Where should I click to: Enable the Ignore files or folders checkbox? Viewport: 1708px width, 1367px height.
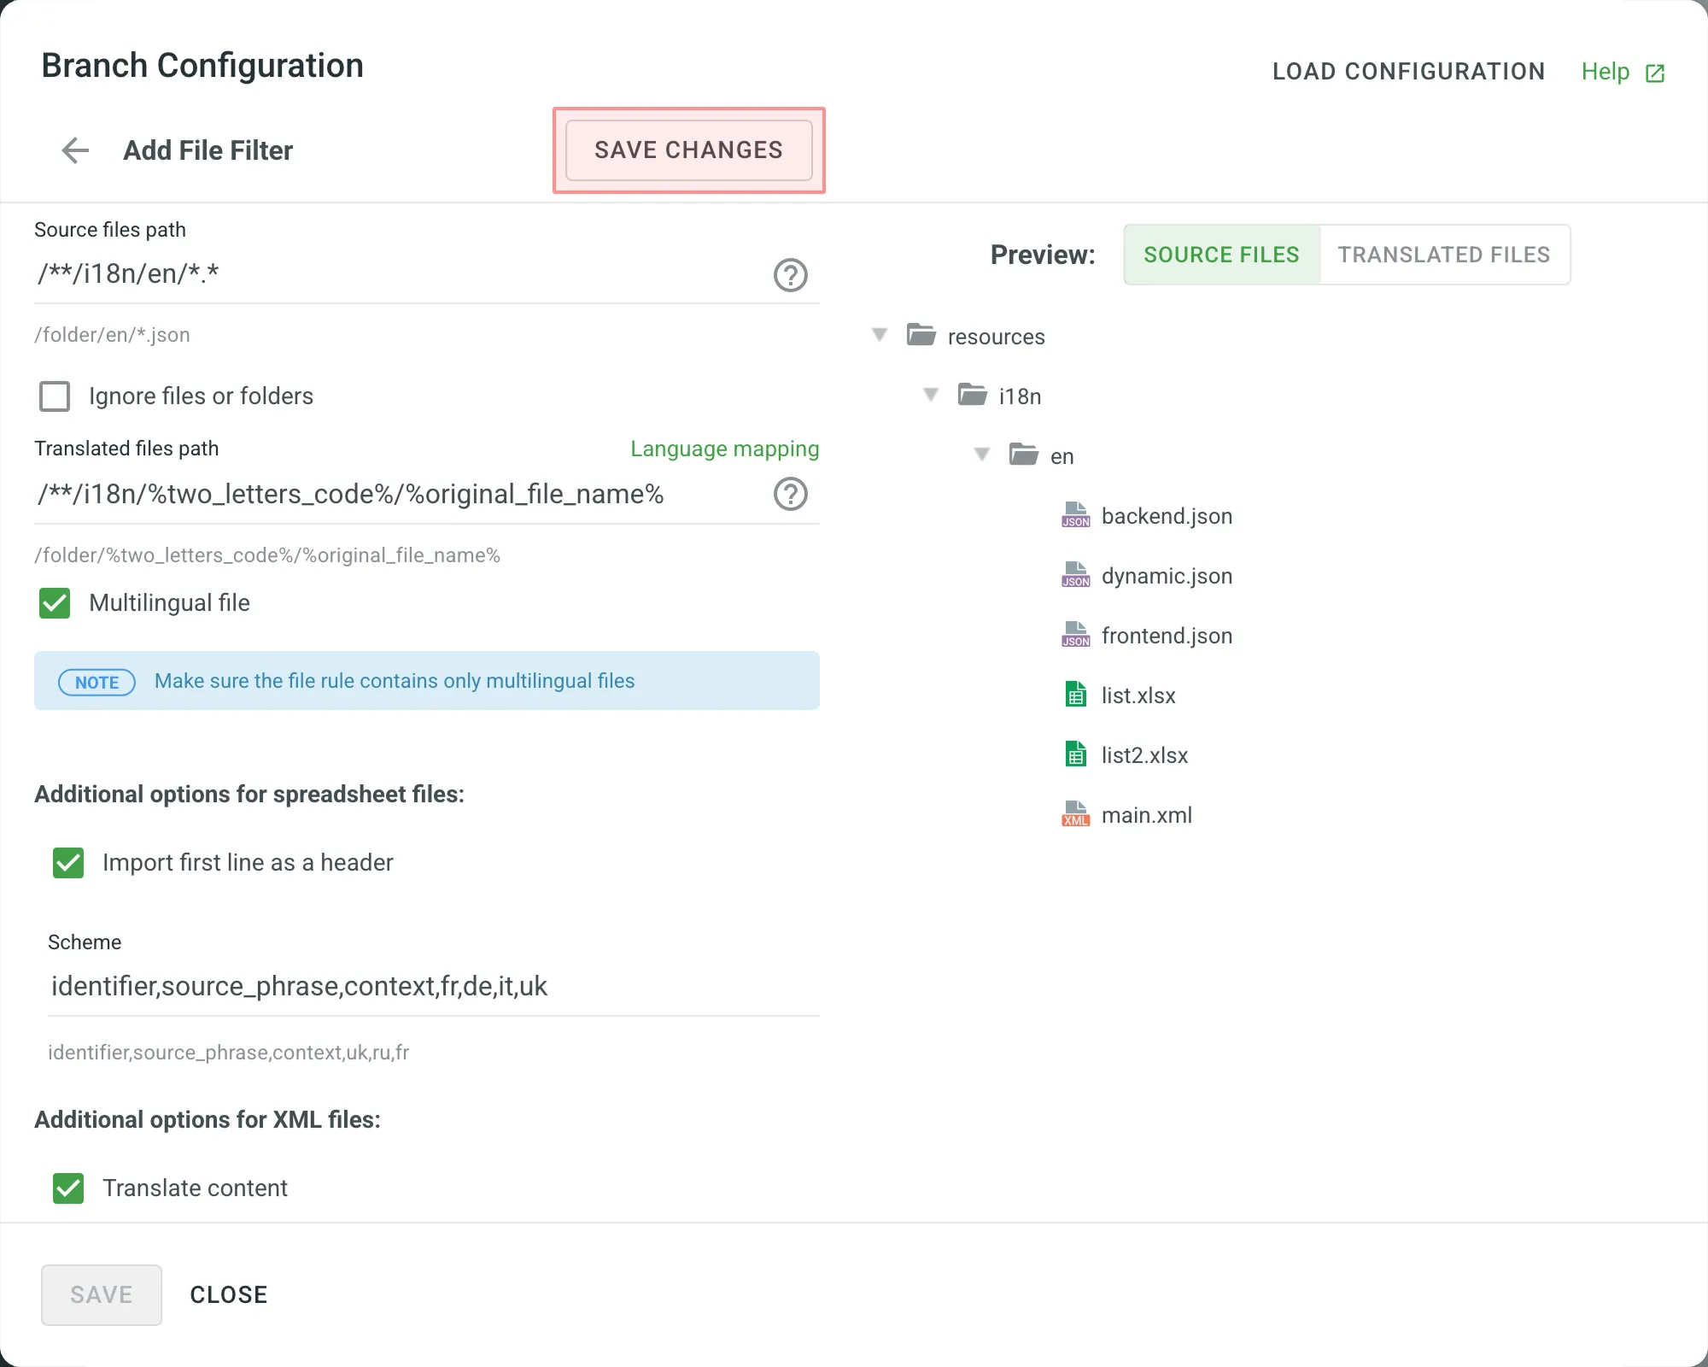coord(54,396)
